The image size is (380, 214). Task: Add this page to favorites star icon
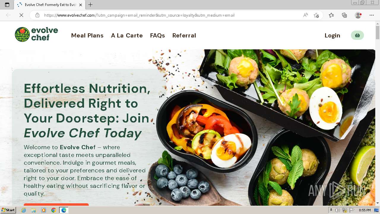point(316,15)
